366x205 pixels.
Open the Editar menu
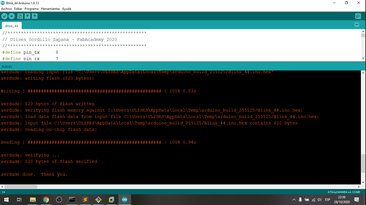coord(18,9)
